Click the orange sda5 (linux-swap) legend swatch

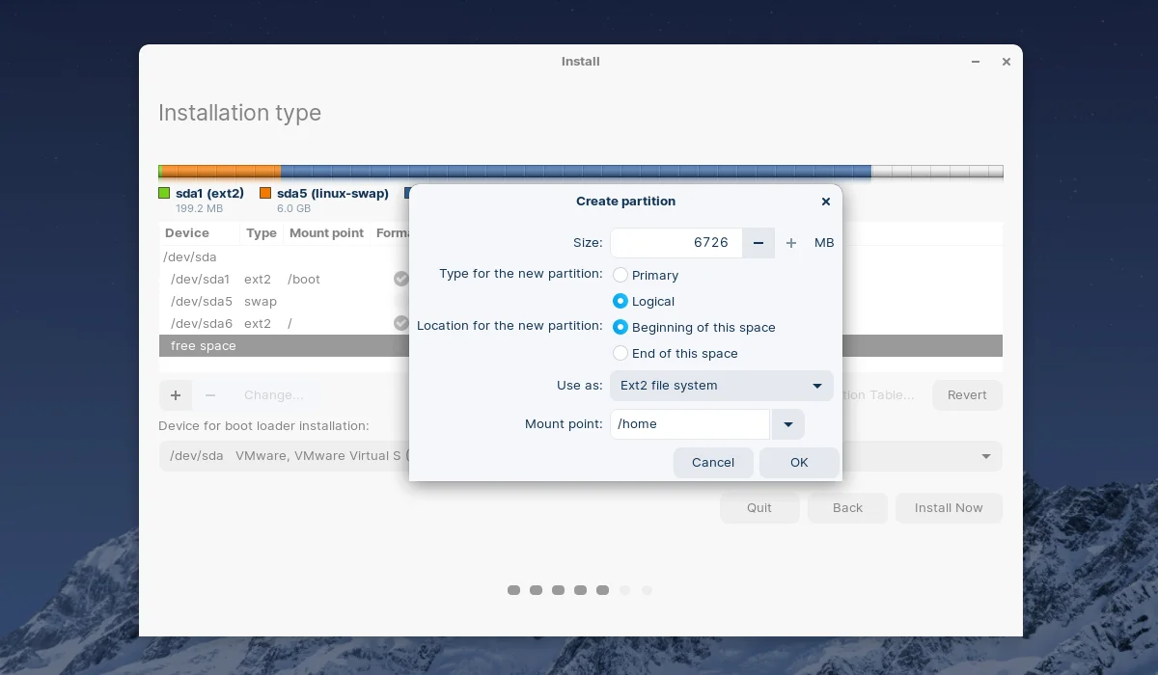pos(265,194)
